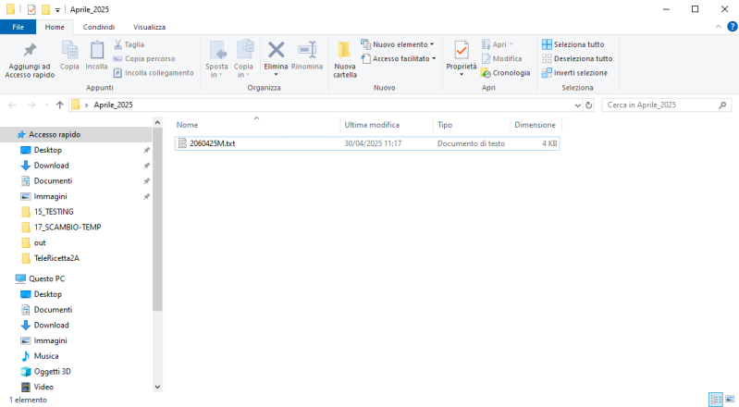Pin folder with Aggiungi ad Accesso rapido
Image resolution: width=739 pixels, height=407 pixels.
[x=29, y=57]
